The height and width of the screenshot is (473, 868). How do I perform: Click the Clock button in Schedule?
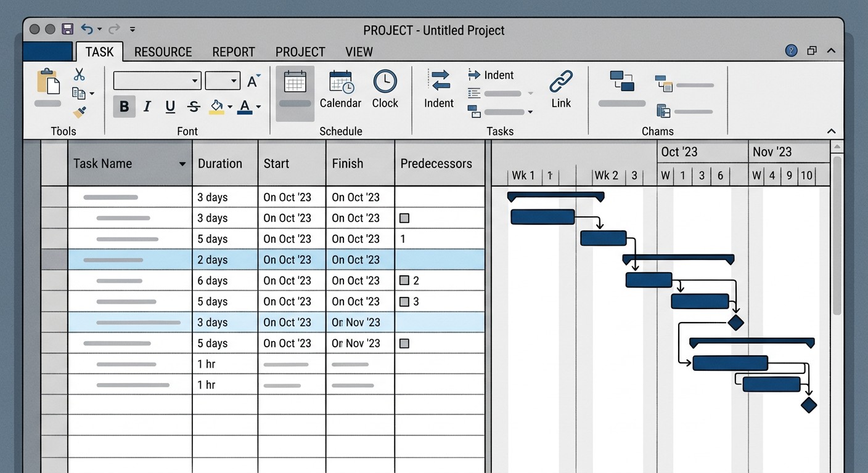(385, 89)
